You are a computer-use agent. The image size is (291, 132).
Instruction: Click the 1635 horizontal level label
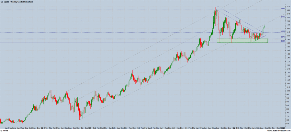[x=283, y=31]
